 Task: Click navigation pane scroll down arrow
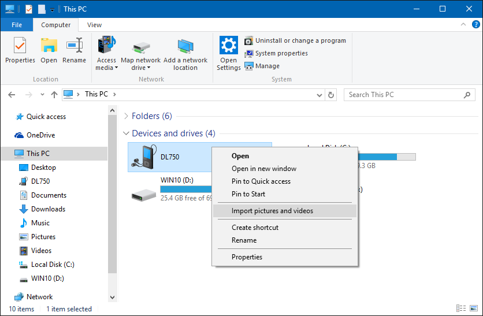point(113,297)
